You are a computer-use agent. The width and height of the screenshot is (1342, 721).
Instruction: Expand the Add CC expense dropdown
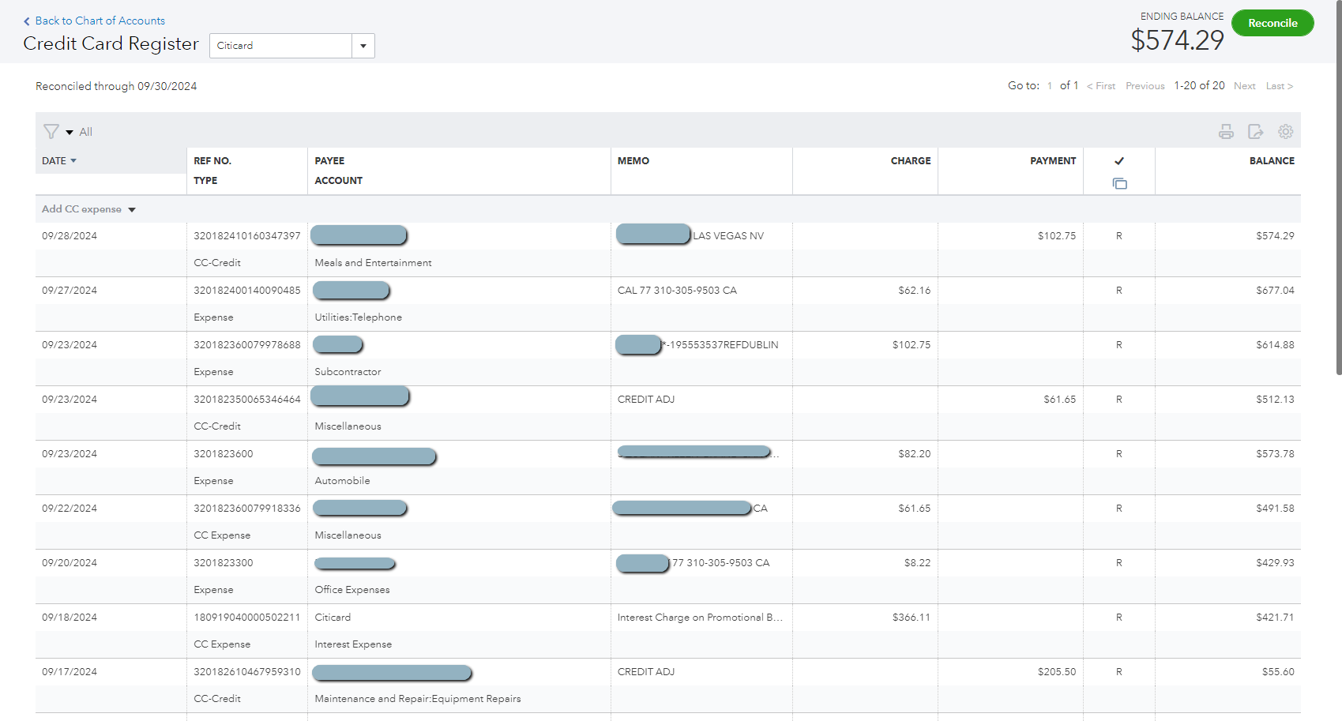pos(132,210)
